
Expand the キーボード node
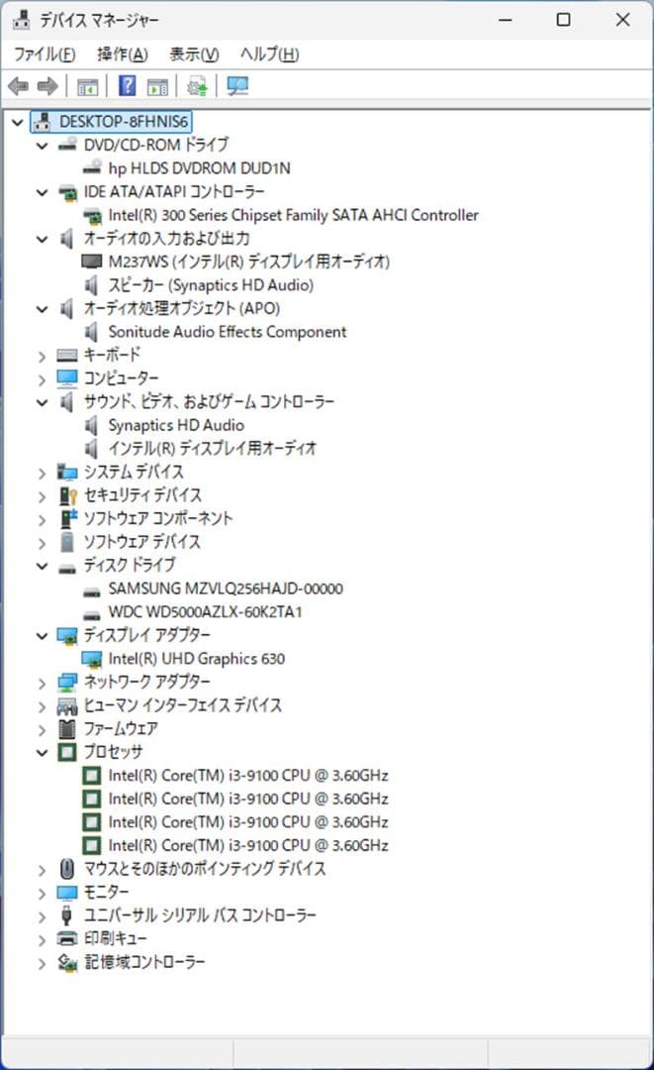click(43, 356)
